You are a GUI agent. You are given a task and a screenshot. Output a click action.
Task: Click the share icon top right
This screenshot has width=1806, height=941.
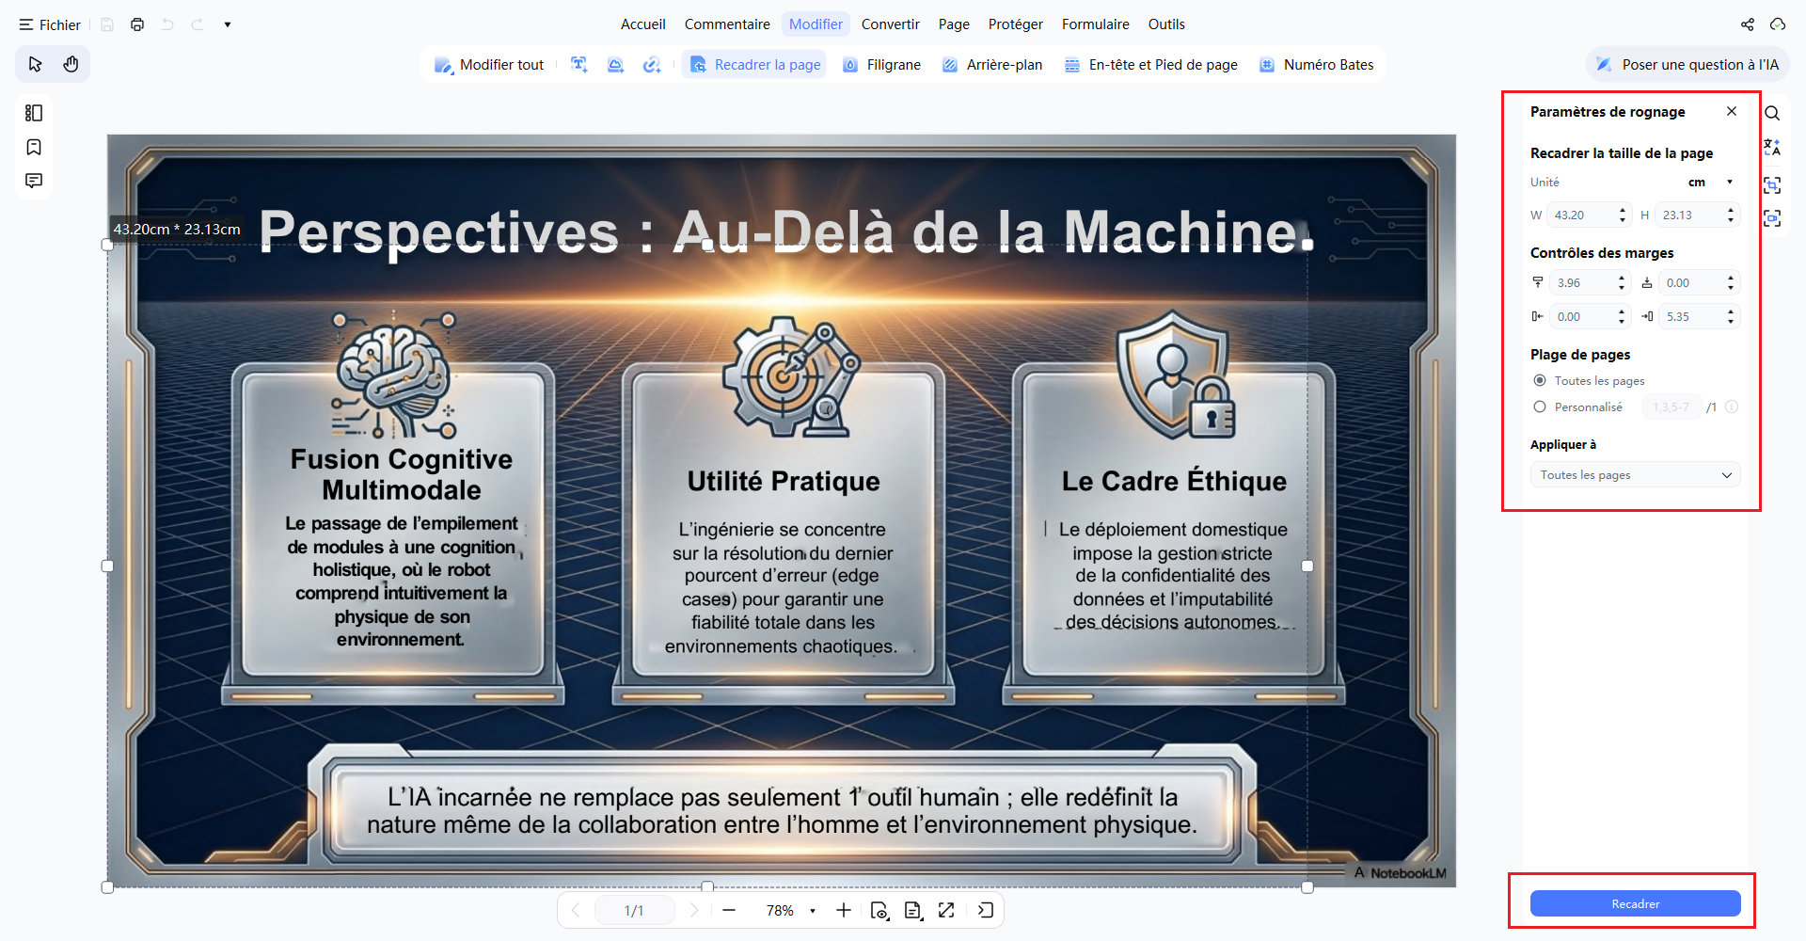1747,24
